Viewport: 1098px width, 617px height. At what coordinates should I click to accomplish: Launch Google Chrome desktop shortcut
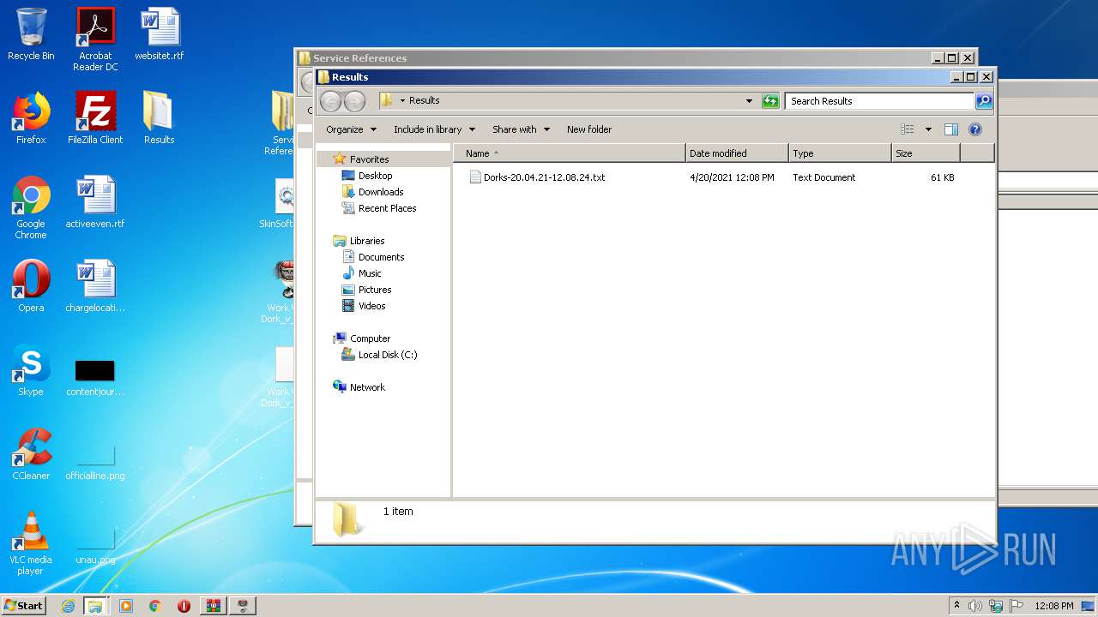(x=31, y=207)
